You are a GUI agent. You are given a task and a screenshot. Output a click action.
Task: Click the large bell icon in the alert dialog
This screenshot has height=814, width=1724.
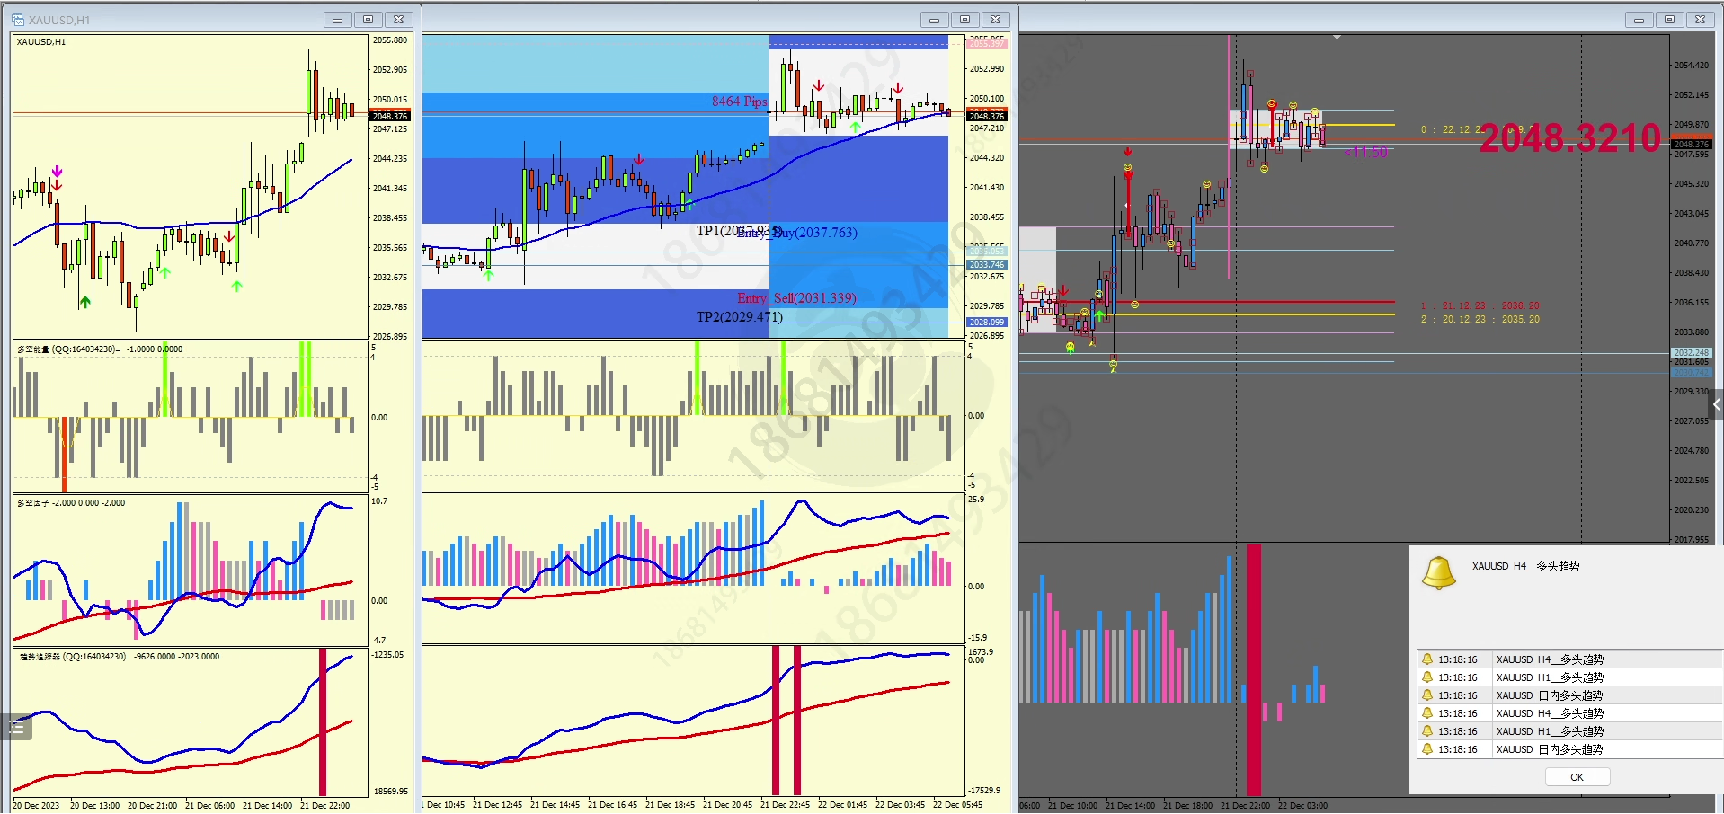pos(1438,572)
